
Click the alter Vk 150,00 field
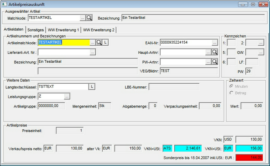(128, 148)
